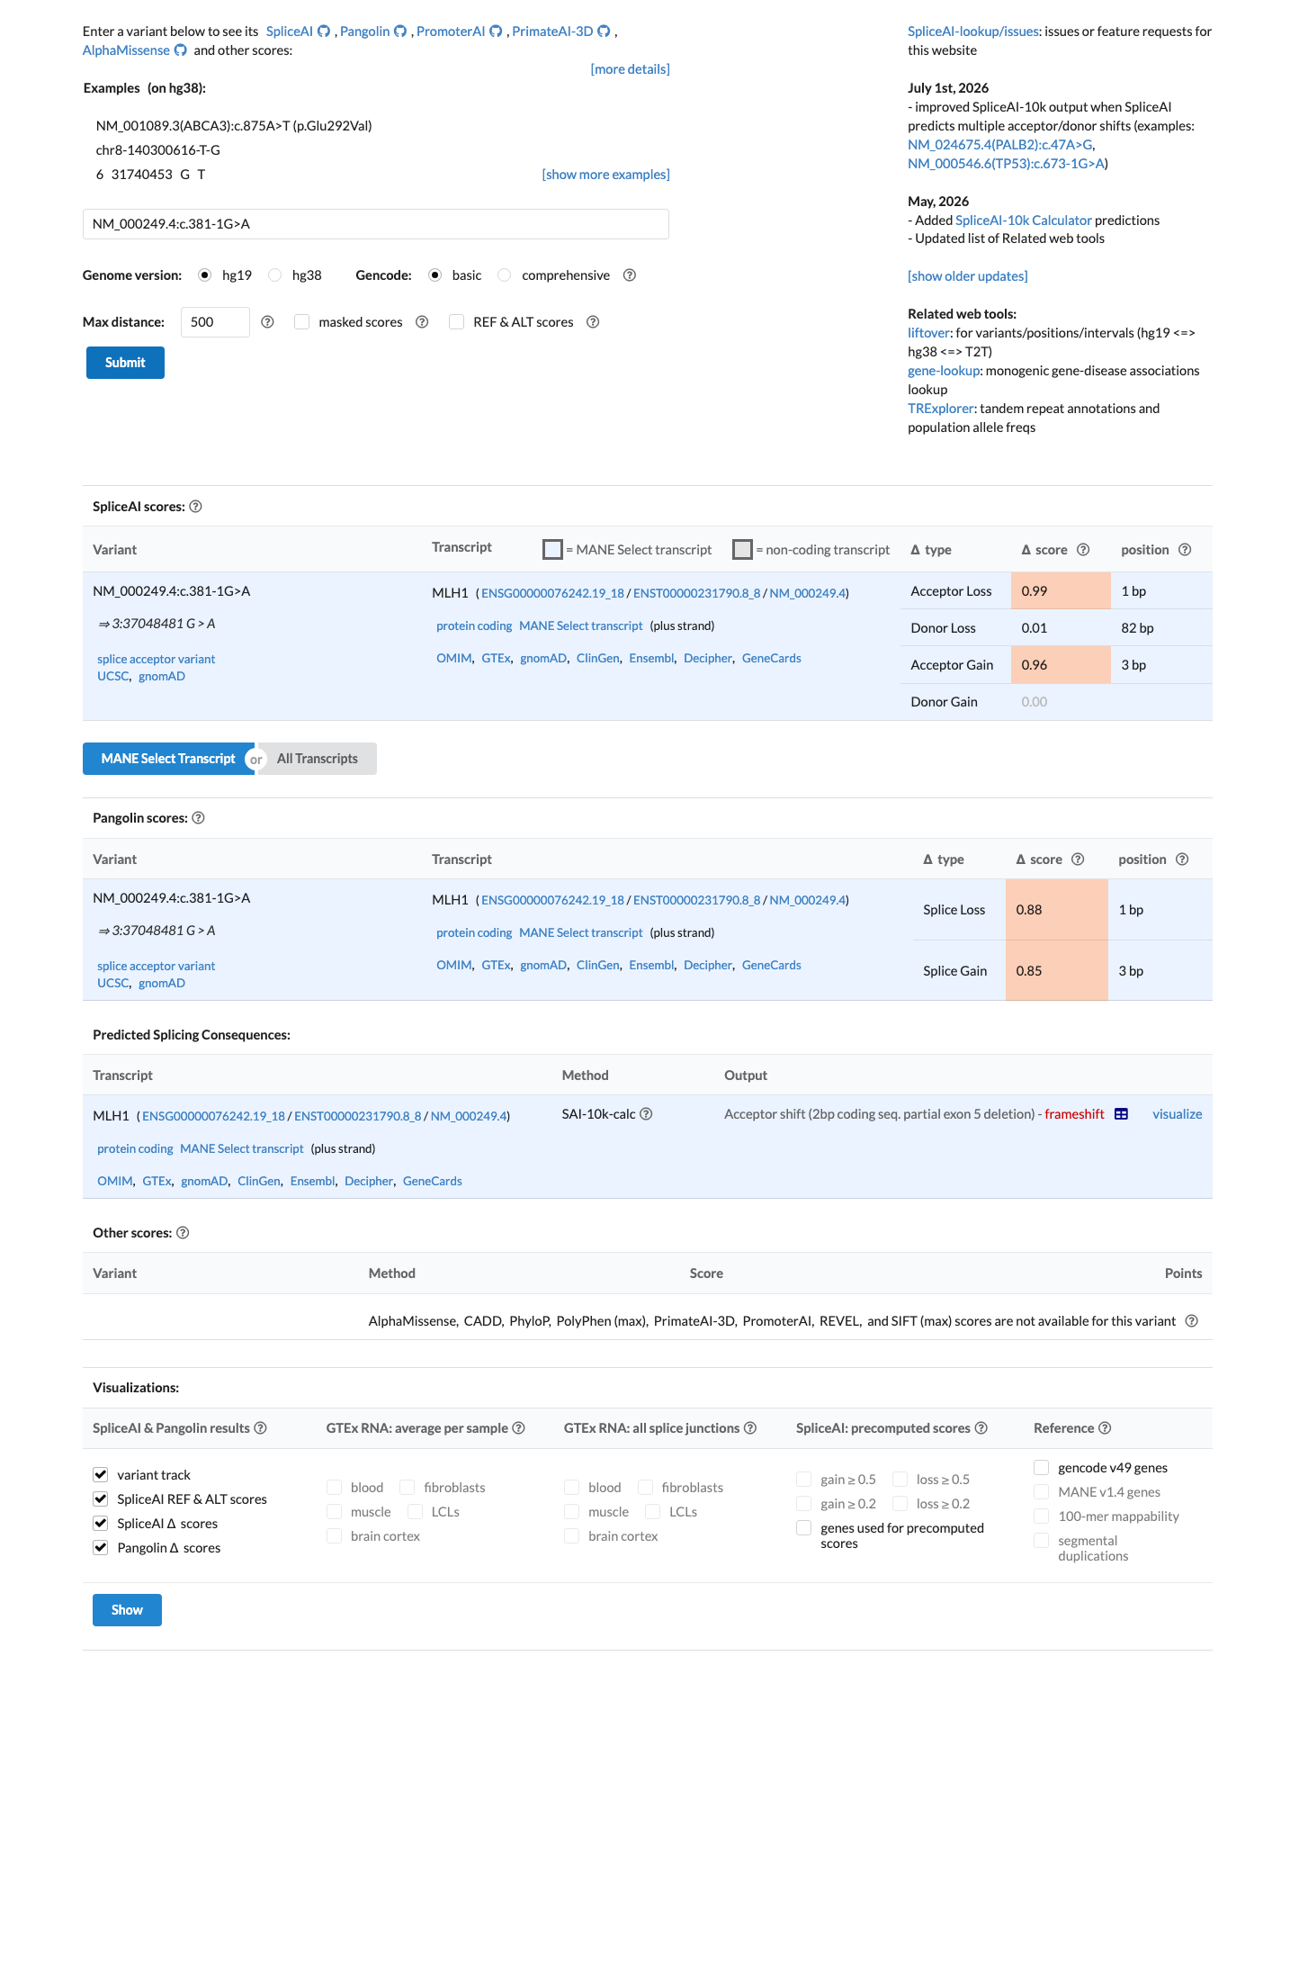The height and width of the screenshot is (1980, 1308).
Task: Open the Pangolin GitHub icon
Action: point(401,31)
